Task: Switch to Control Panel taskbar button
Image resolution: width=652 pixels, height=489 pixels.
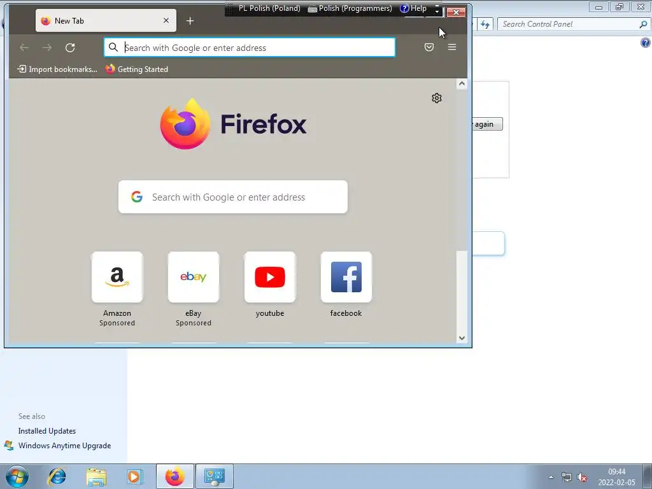Action: [215, 476]
